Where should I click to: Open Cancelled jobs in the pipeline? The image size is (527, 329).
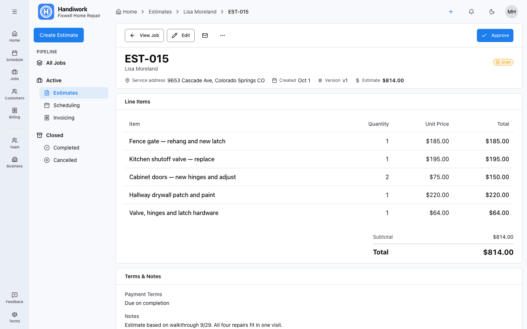pyautogui.click(x=74, y=160)
